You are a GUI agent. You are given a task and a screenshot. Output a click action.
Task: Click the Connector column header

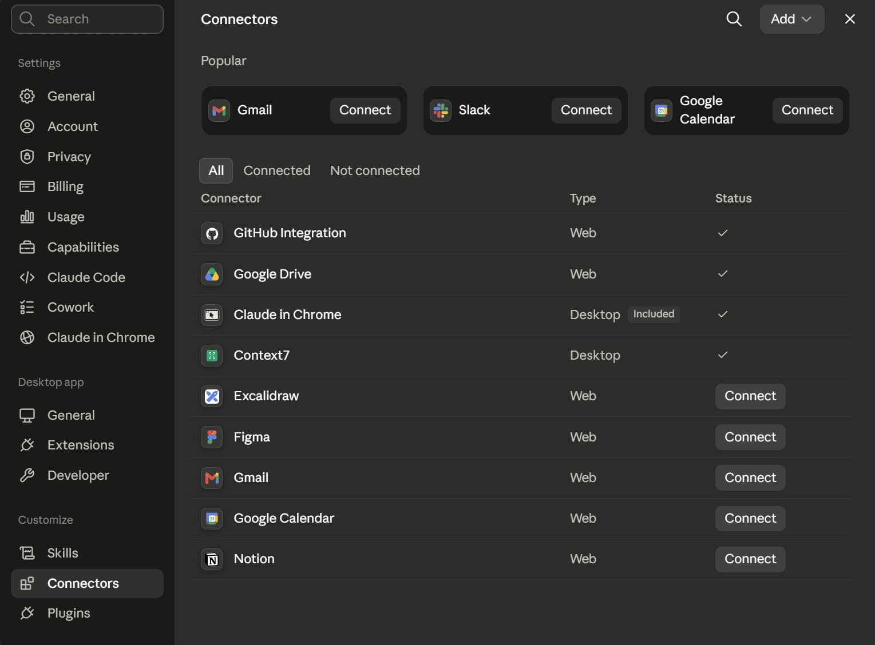click(231, 198)
